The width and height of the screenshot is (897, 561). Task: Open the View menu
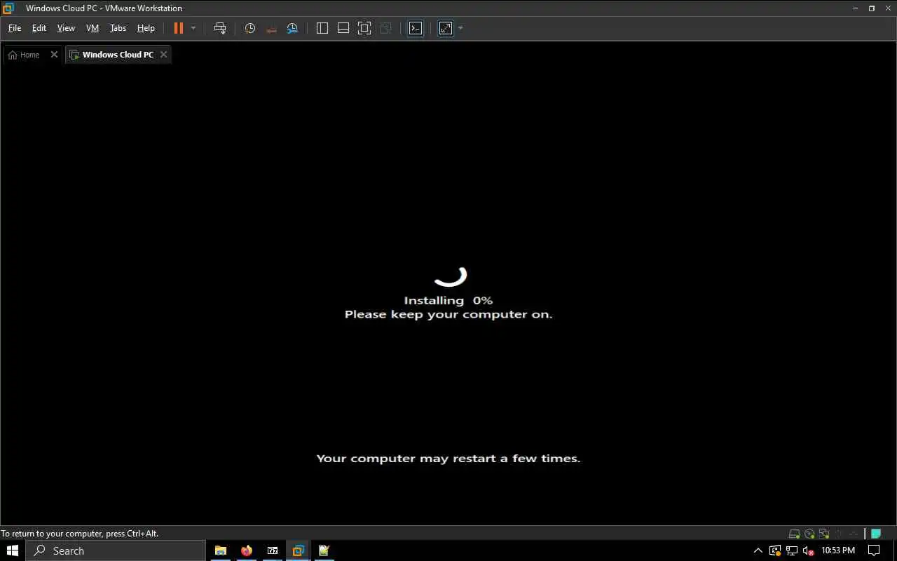pyautogui.click(x=66, y=28)
